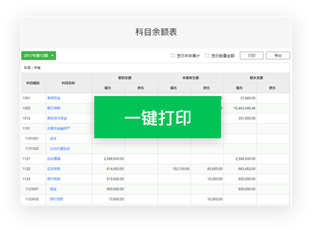Click closing balance 31,669.00 for 1001
The width and height of the screenshot is (312, 230).
248,98
